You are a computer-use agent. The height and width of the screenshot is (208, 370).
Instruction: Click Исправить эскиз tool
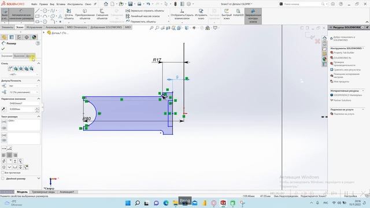201,14
